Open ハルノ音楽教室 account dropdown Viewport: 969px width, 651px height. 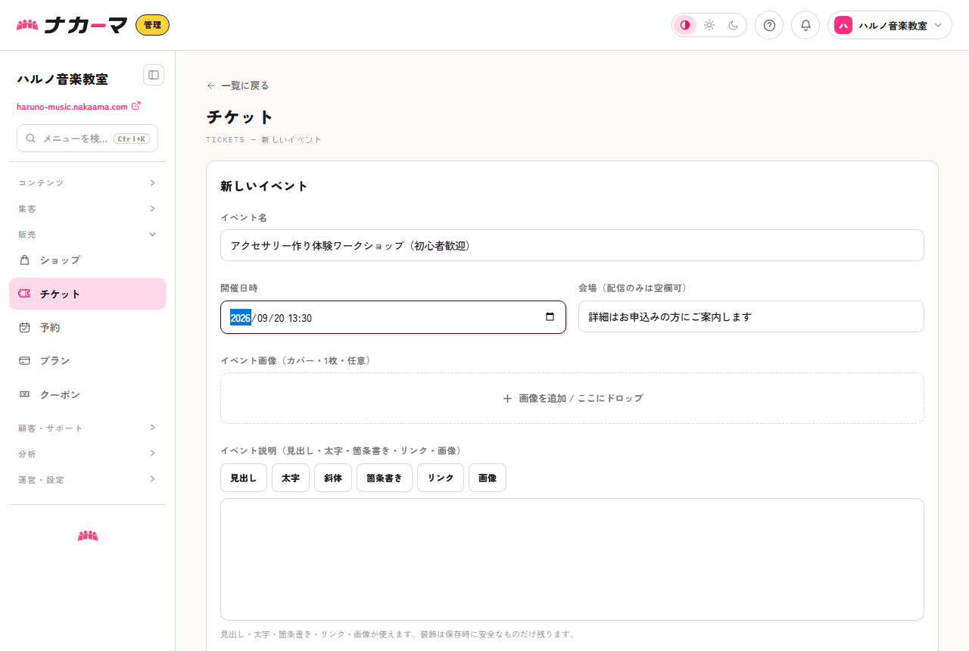pos(890,25)
